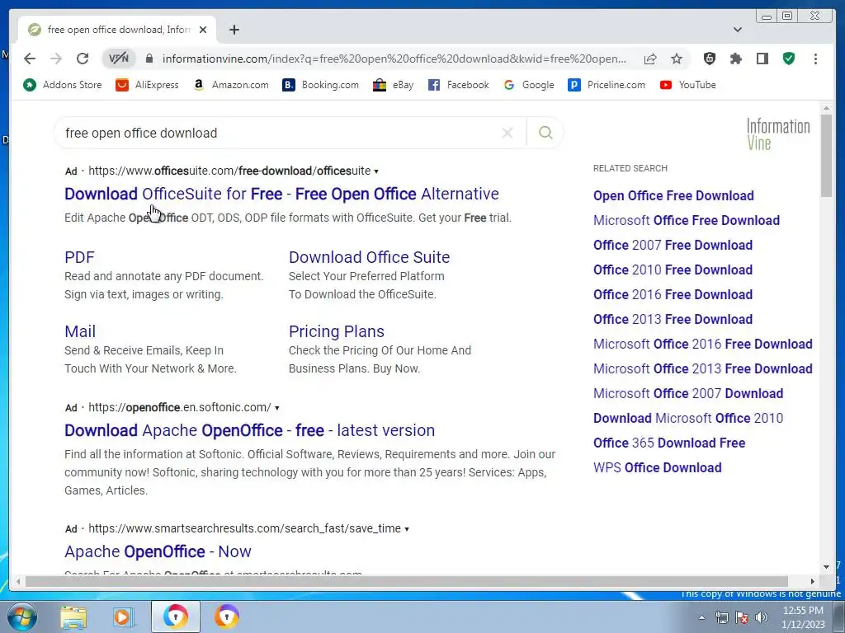Screen dimensions: 845x633
Task: Reload the current page
Action: pyautogui.click(x=83, y=59)
